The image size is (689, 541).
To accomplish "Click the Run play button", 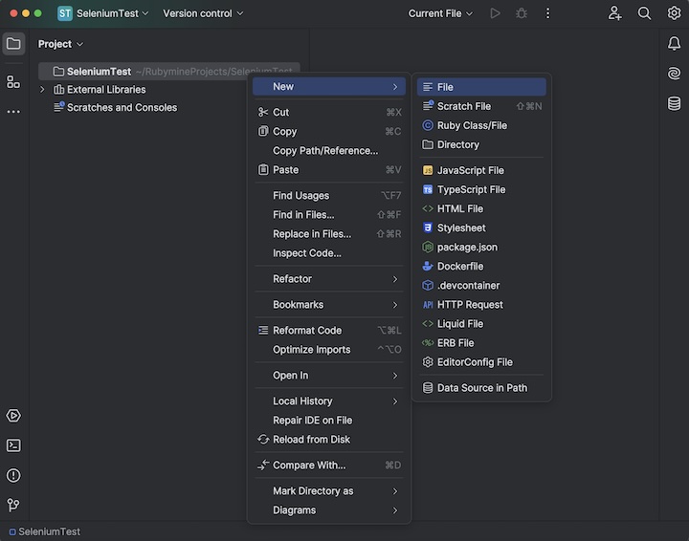I will pos(495,13).
